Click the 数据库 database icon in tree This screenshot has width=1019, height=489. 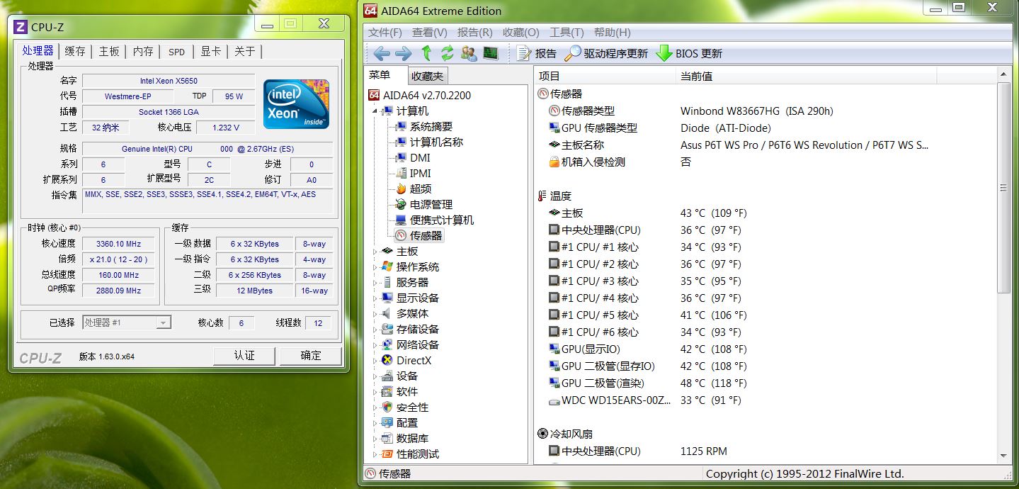coord(387,438)
